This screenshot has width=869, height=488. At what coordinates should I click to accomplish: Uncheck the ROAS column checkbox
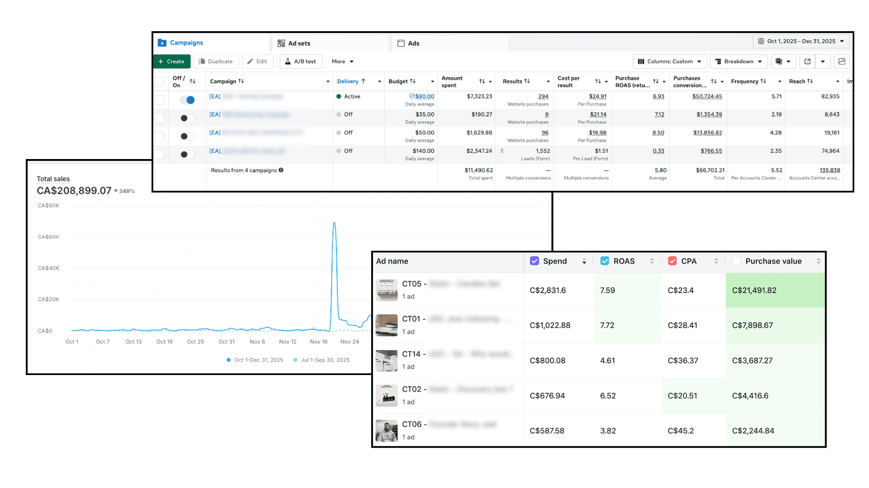(605, 261)
